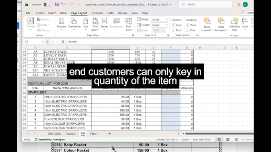Switch to the Review tab
The height and width of the screenshot is (152, 271).
point(122,13)
